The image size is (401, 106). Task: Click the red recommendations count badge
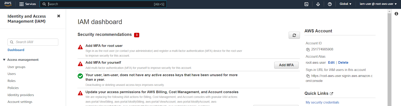137,35
